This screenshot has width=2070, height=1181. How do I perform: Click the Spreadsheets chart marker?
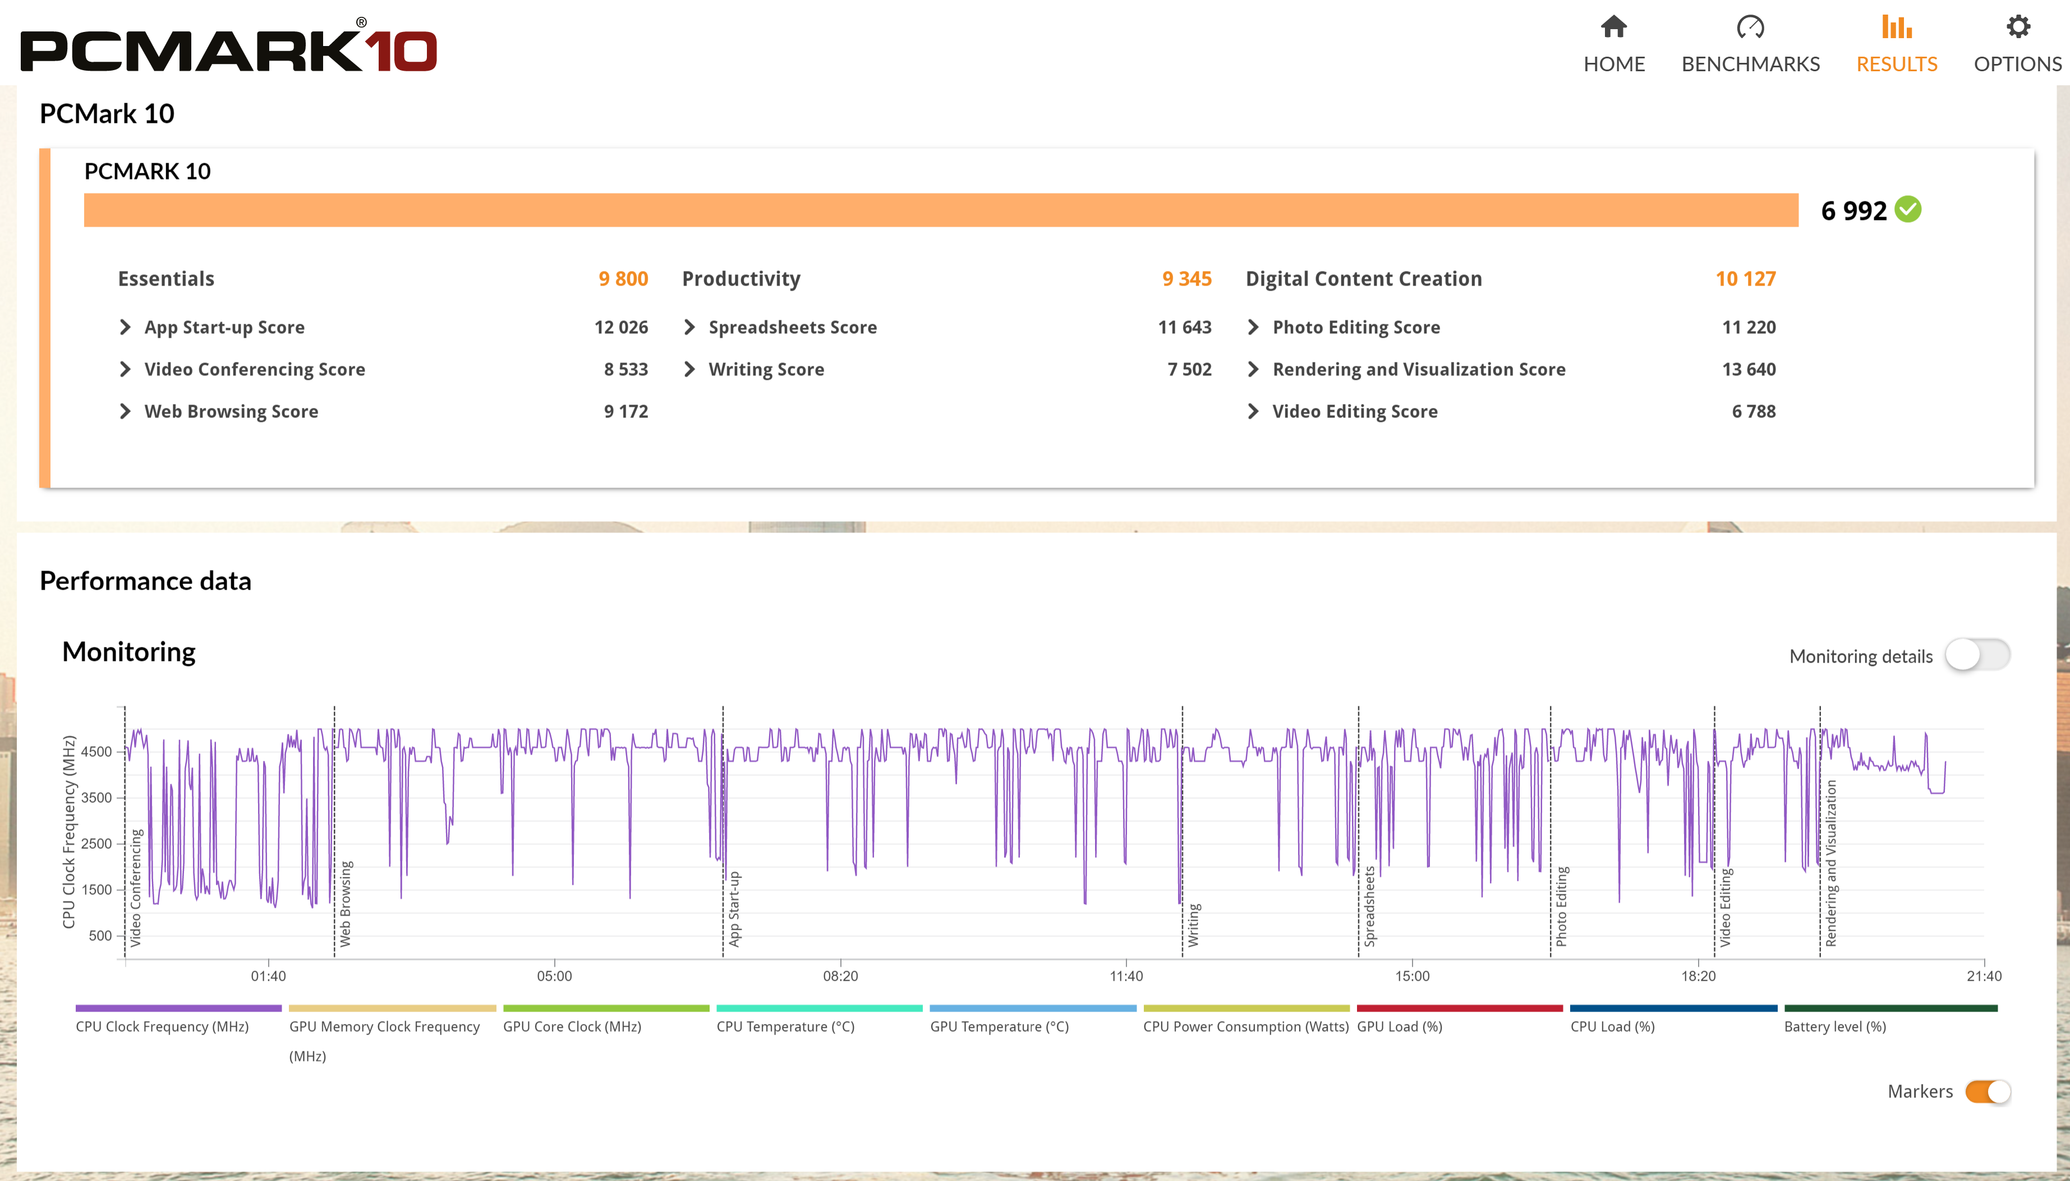[1369, 906]
